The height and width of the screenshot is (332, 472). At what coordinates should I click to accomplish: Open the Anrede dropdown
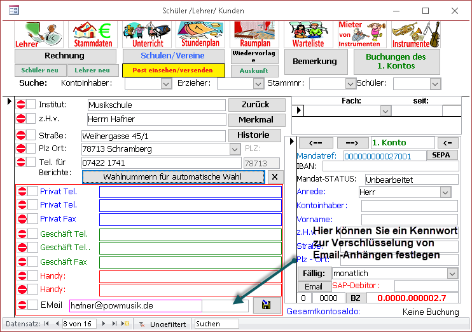445,192
